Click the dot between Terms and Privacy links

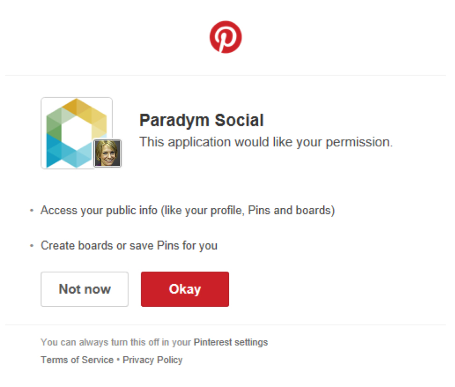[118, 359]
